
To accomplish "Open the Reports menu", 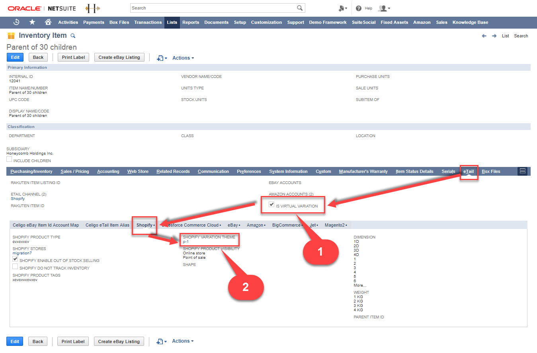I will 191,22.
